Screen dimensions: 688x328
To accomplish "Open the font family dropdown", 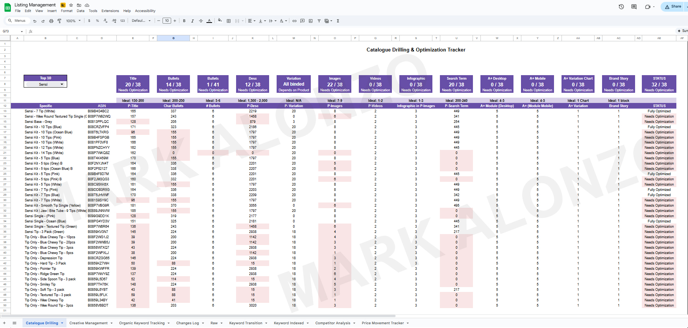I will tap(141, 21).
